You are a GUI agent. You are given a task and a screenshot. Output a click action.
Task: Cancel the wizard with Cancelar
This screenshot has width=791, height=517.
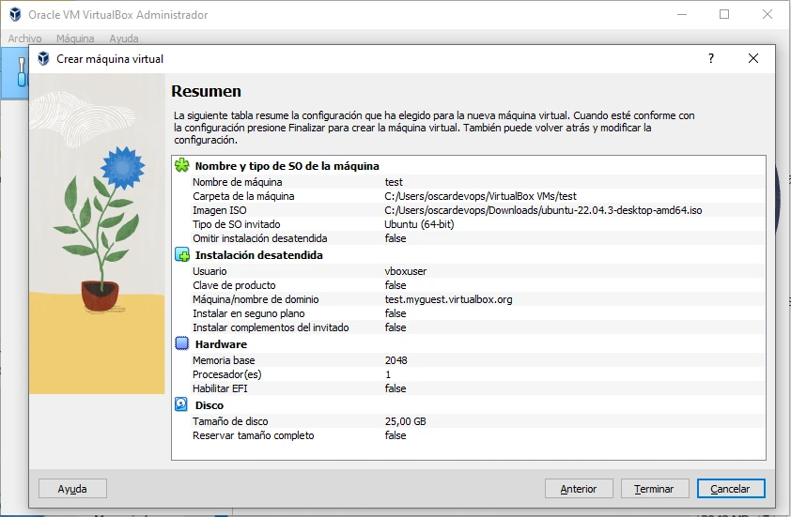tap(731, 488)
